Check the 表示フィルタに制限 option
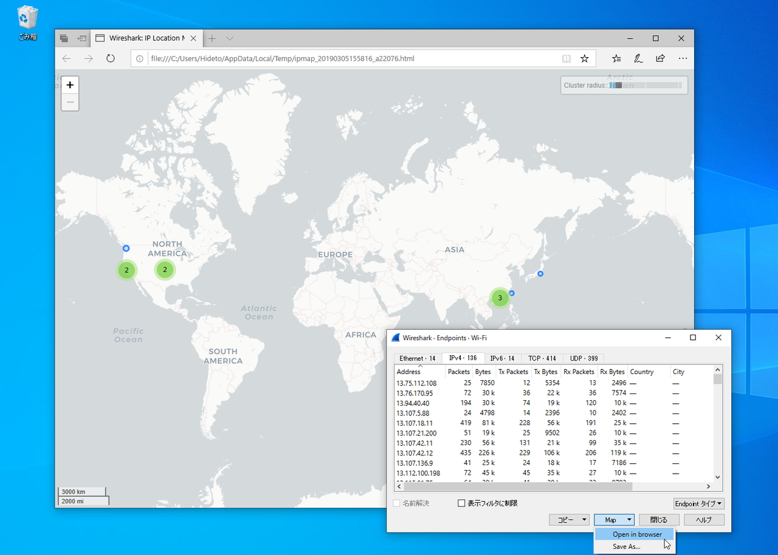Image resolution: width=778 pixels, height=555 pixels. coord(460,503)
